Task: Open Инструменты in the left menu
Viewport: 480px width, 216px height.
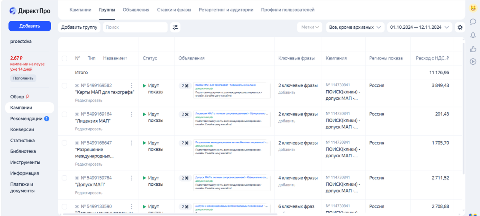Action: pos(25,162)
